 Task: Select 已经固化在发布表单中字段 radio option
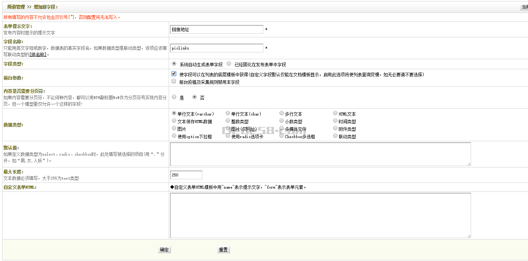point(229,64)
